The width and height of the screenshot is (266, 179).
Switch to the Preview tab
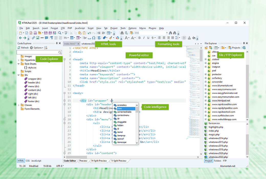coord(83,161)
